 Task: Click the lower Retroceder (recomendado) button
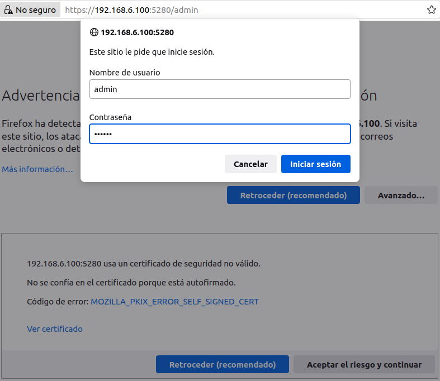click(x=222, y=365)
